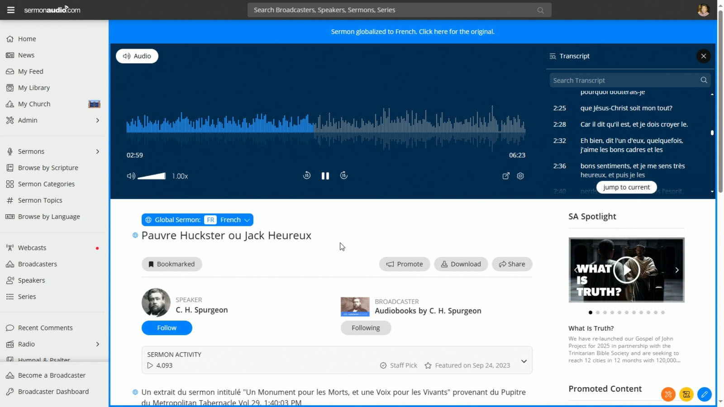The image size is (724, 407).
Task: Click the Download button
Action: pyautogui.click(x=461, y=264)
